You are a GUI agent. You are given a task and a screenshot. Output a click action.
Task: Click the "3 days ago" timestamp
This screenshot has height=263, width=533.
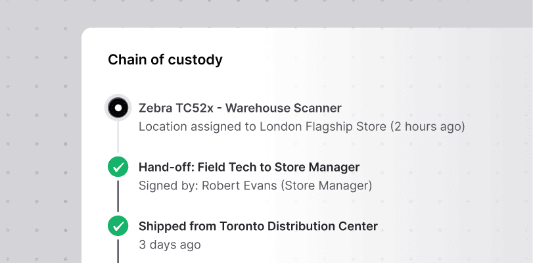click(170, 245)
